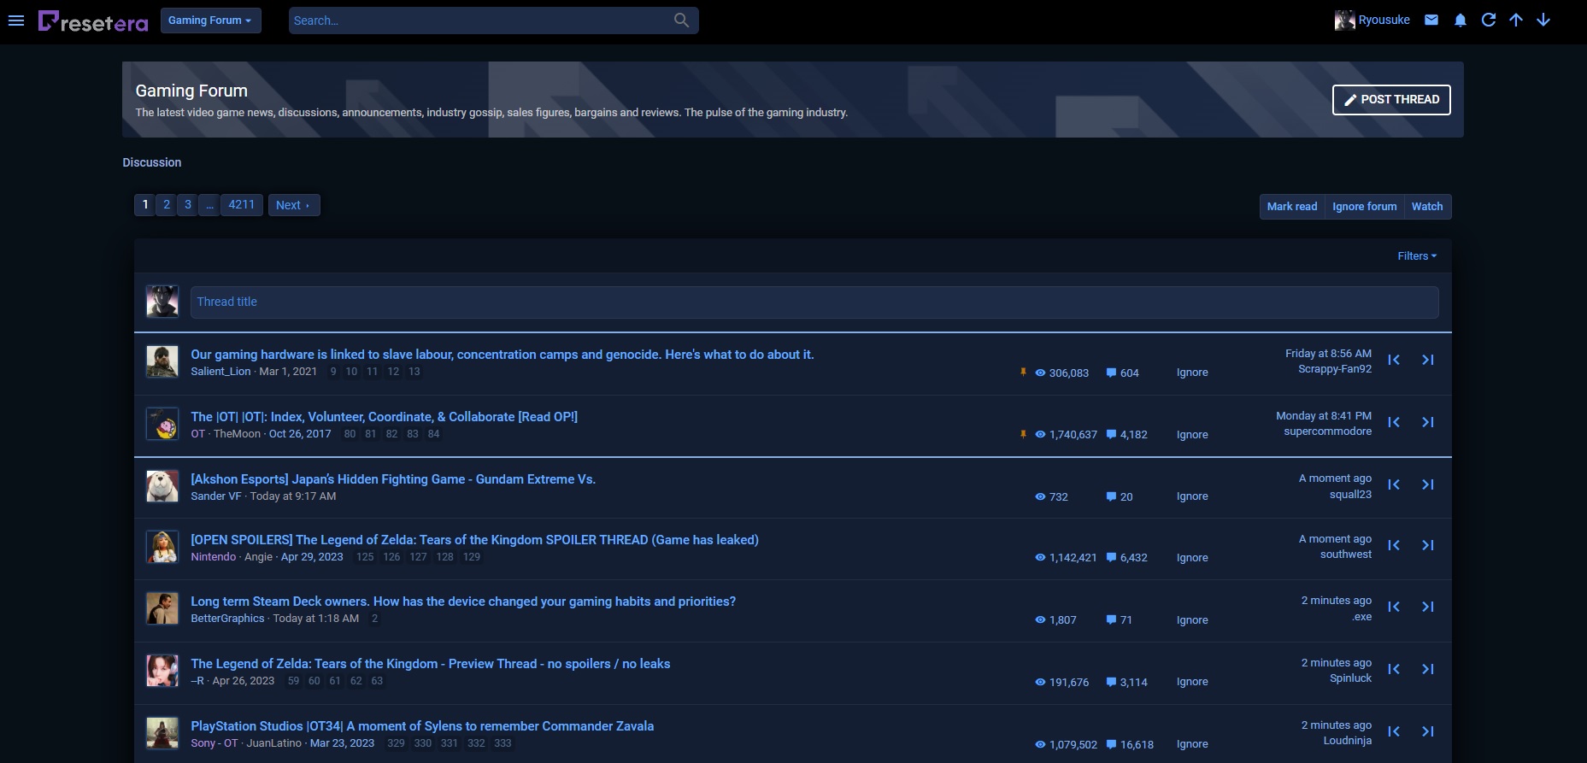Jump to last post of slave labour thread
The height and width of the screenshot is (763, 1587).
(x=1428, y=360)
